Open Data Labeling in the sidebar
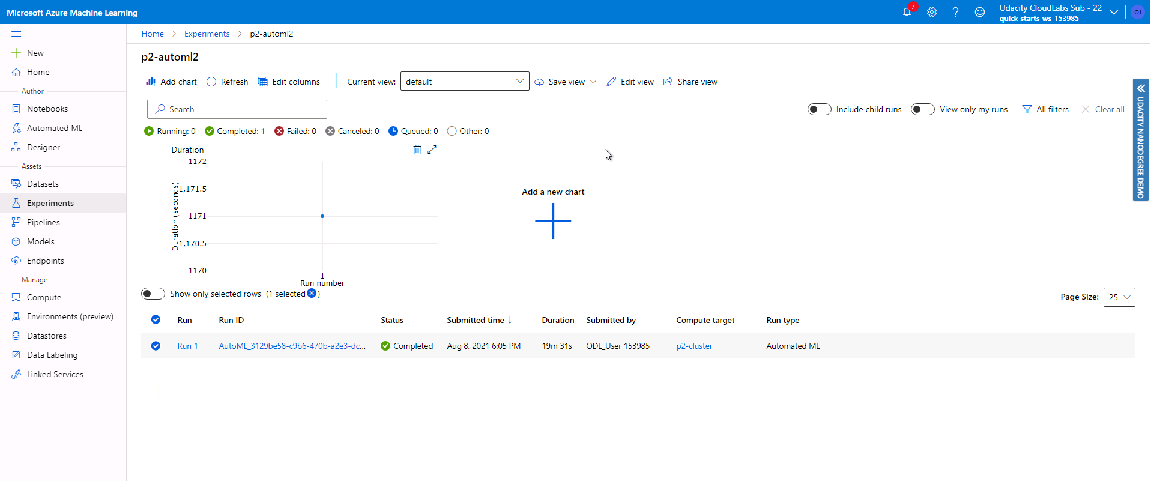The width and height of the screenshot is (1151, 481). (52, 355)
